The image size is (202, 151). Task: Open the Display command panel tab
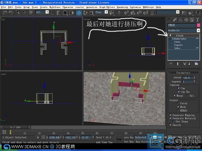tap(192, 20)
